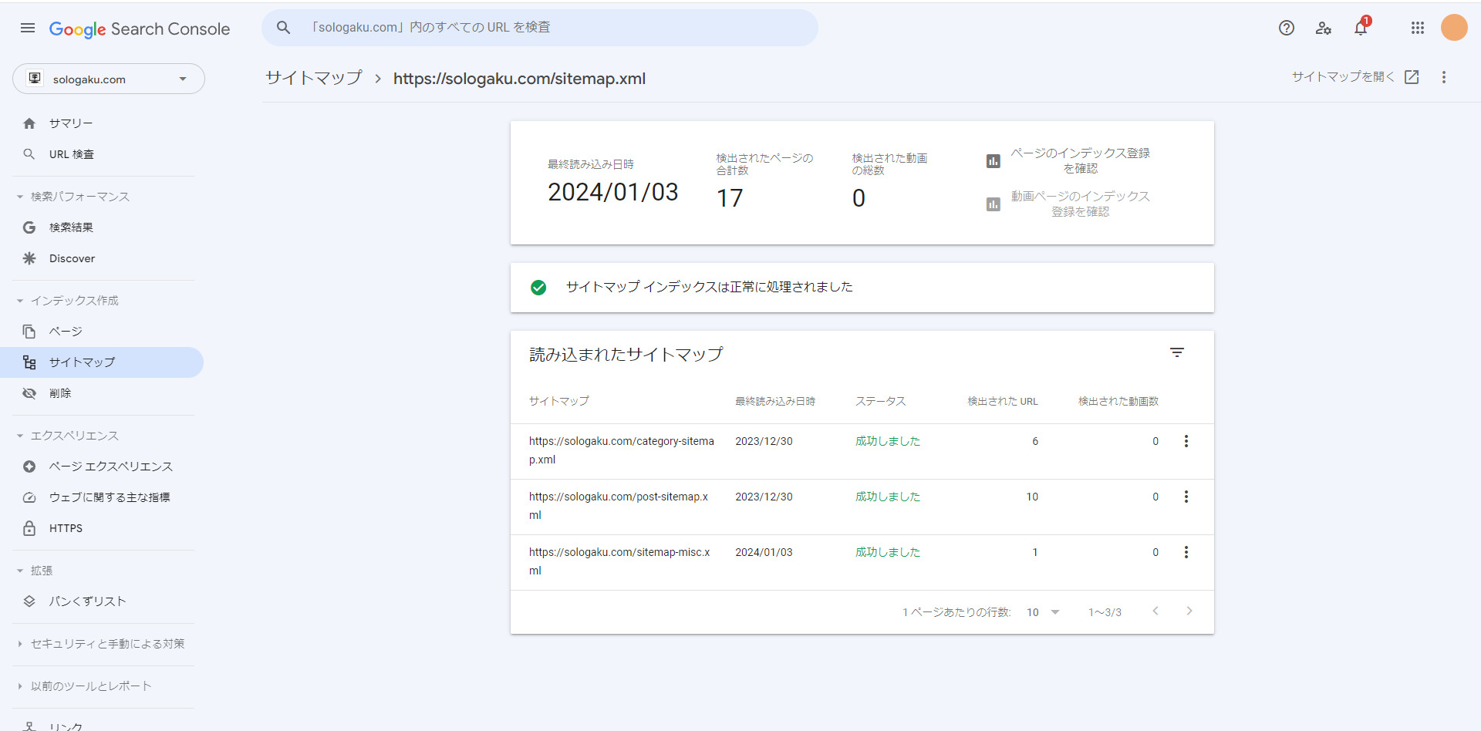Go to サマリー in sidebar
This screenshot has height=731, width=1481.
70,123
